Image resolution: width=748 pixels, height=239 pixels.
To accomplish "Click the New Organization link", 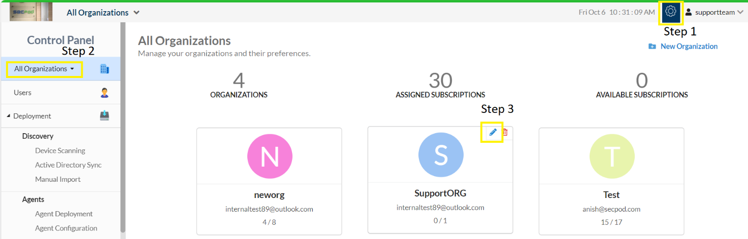I will tap(689, 47).
